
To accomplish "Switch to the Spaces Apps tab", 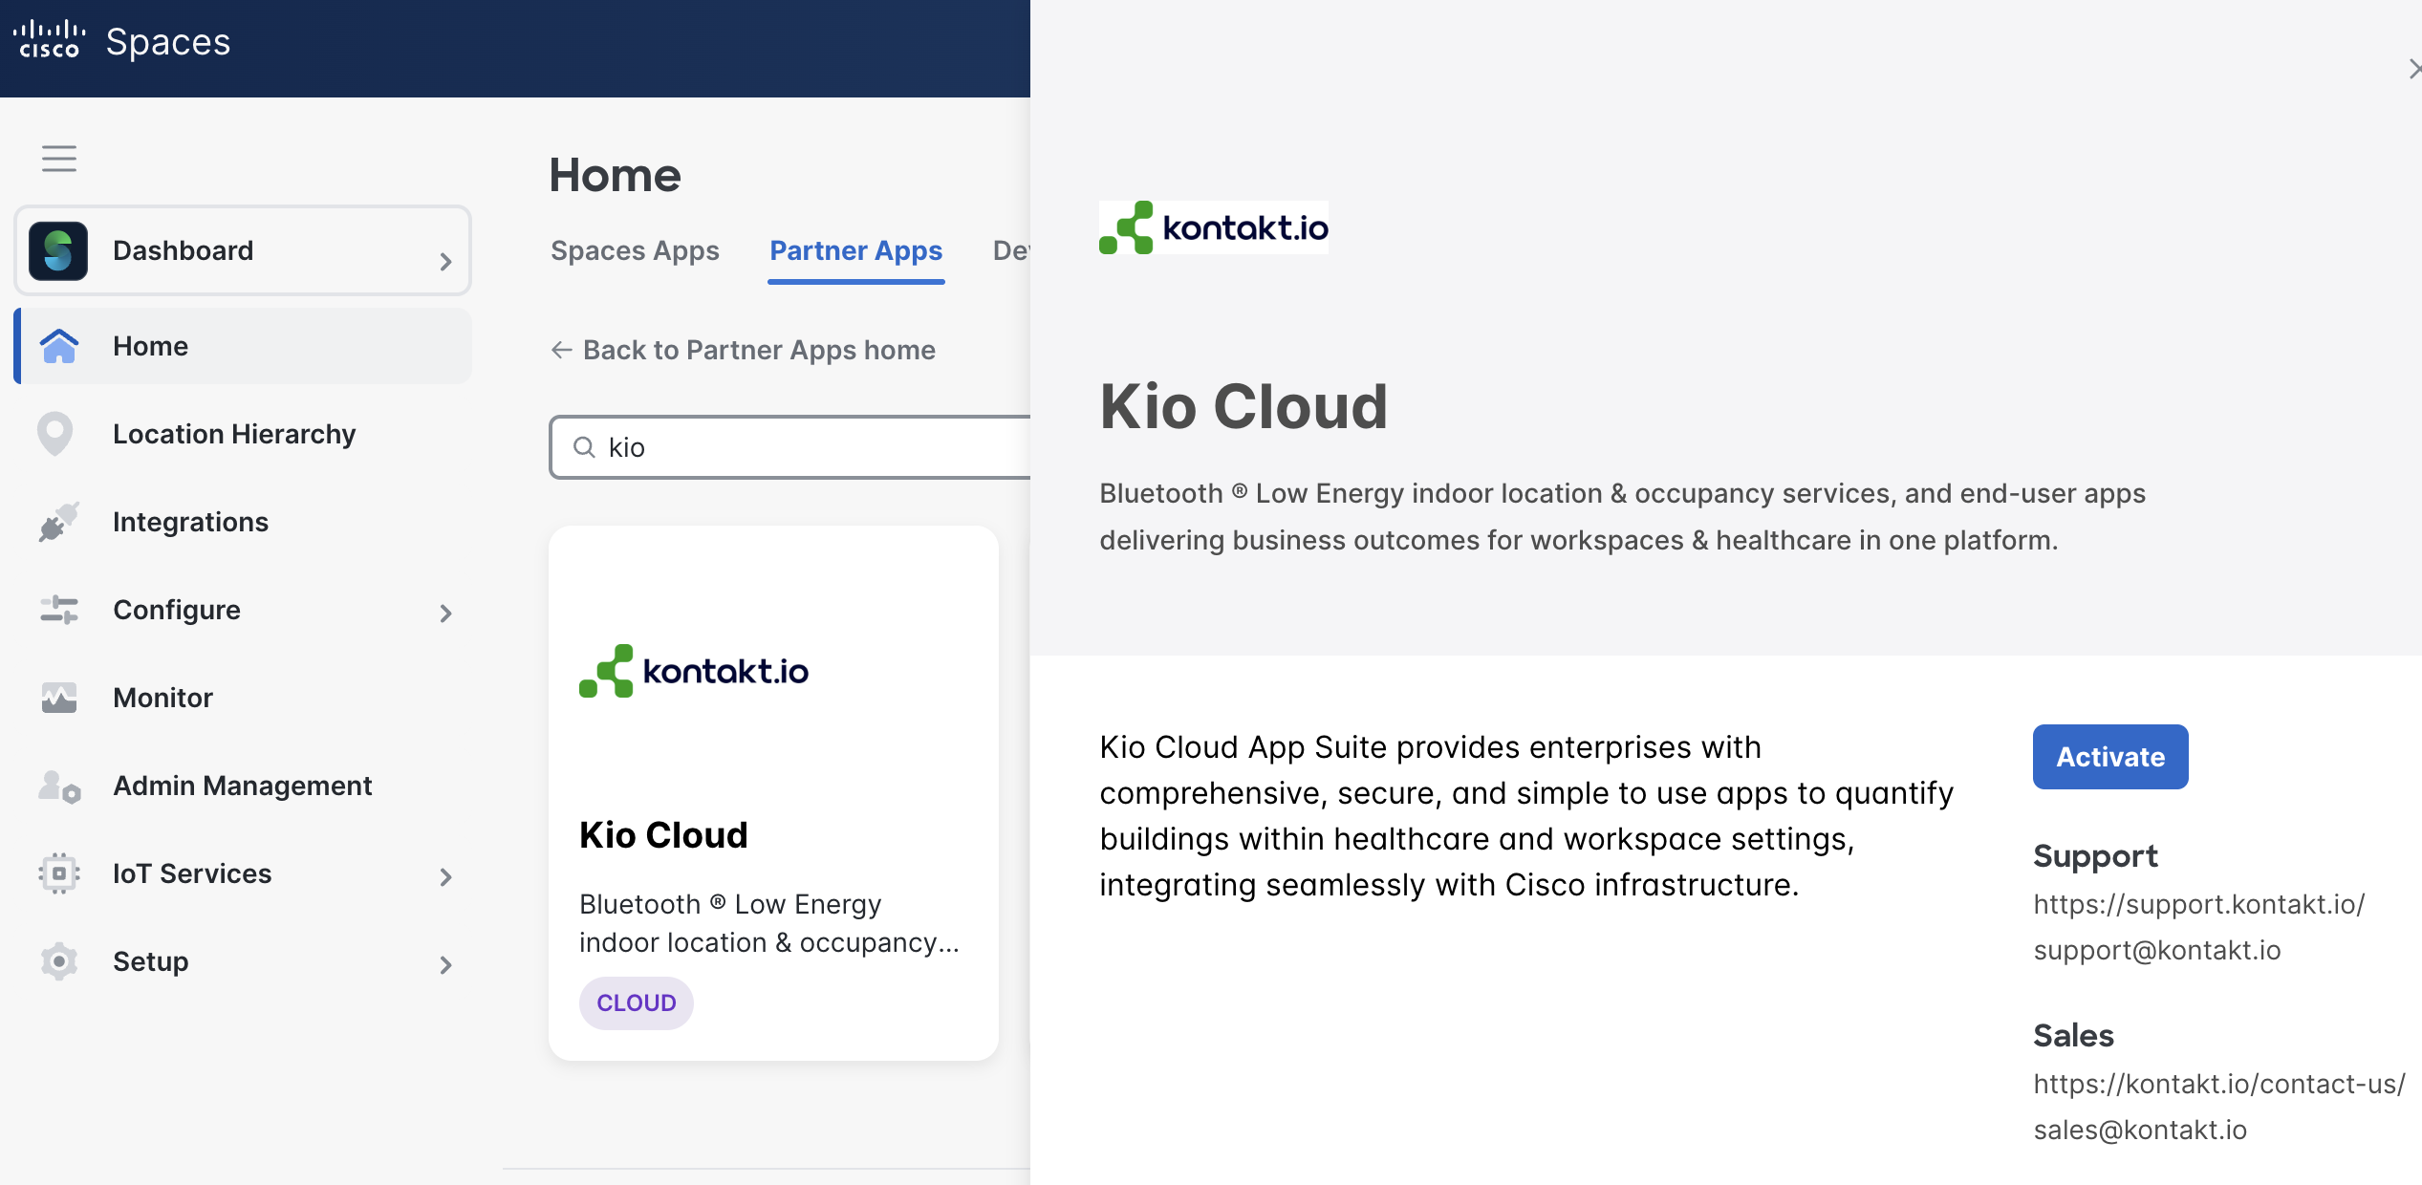I will (635, 250).
